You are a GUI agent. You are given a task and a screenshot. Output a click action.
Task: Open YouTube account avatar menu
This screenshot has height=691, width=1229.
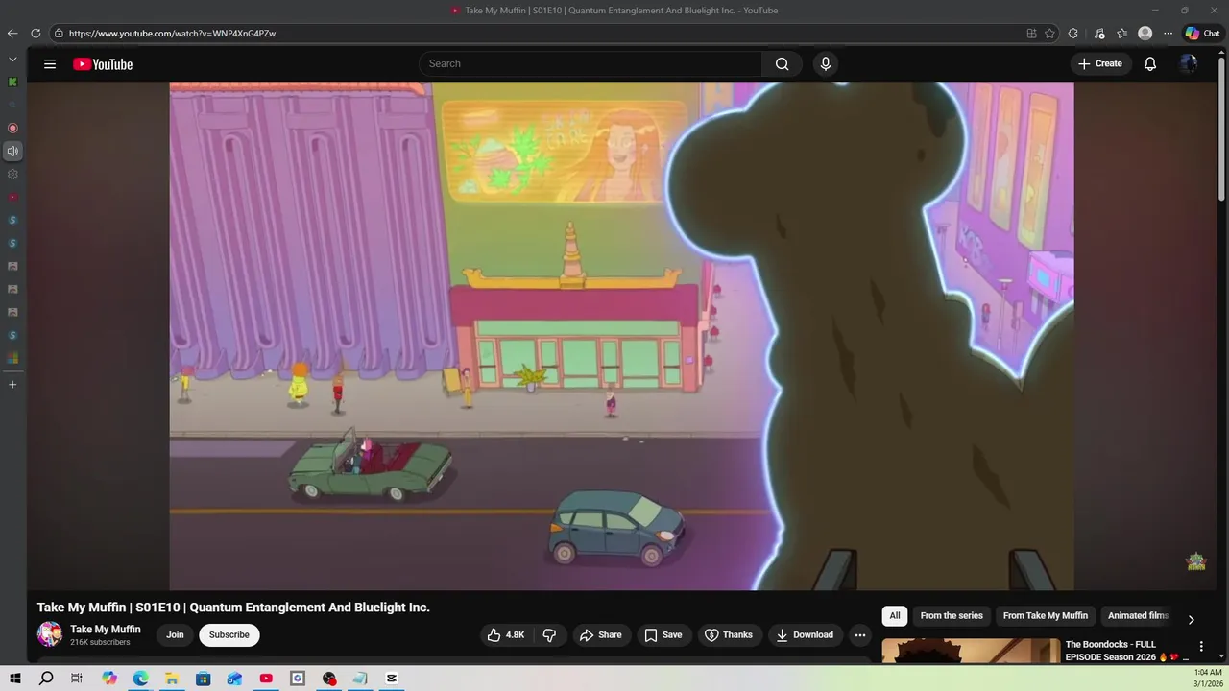tap(1189, 64)
